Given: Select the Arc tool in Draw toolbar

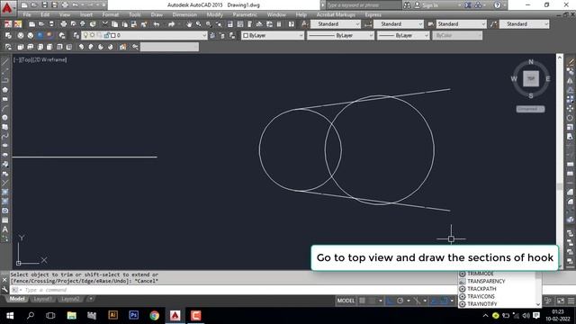Looking at the screenshot, I should (4, 108).
